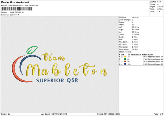This screenshot has height=116, width=164.
Task: Click the Machine value 'Janome'
Action: tap(135, 17)
